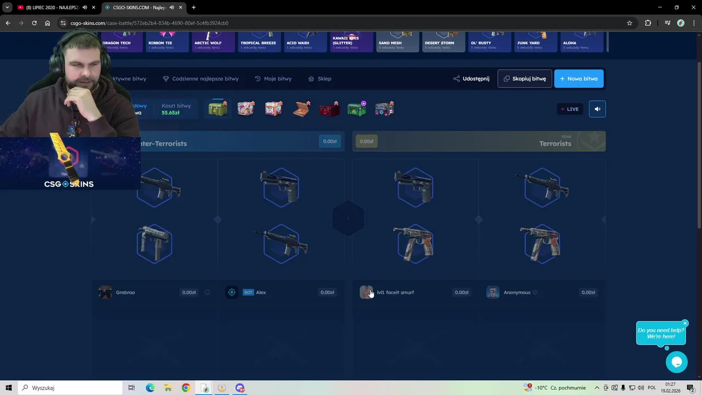Toggle the sound mute button beside LIVE
Screen dimensions: 702x395
coord(597,109)
